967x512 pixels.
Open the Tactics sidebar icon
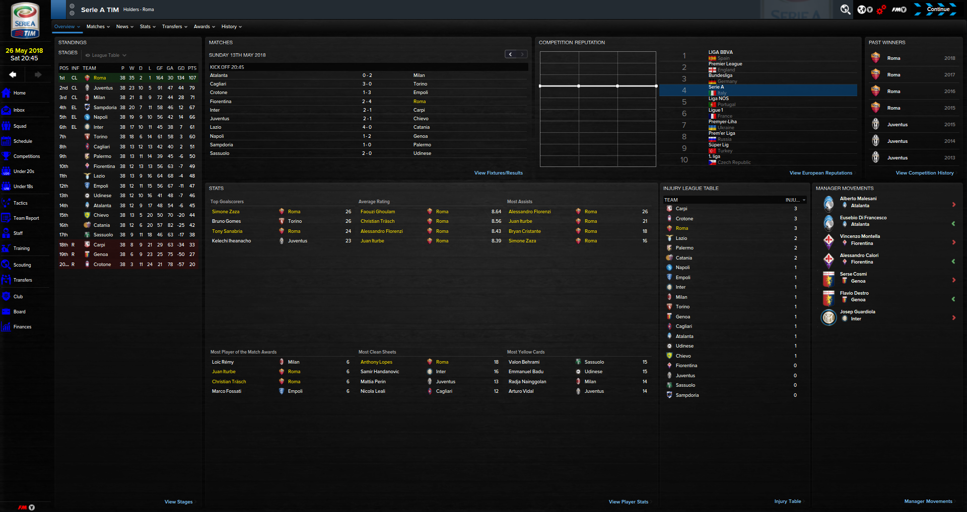point(6,203)
